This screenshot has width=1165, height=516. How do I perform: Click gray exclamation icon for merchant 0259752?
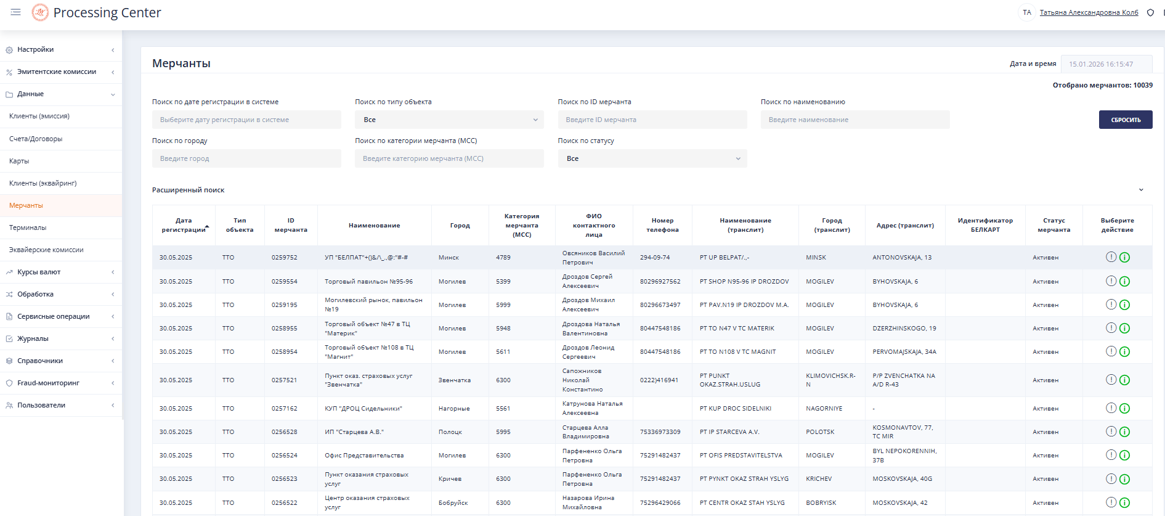click(x=1111, y=257)
